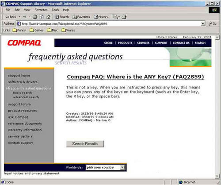
Task: Click the Refresh page icon
Action: [x=42, y=17]
